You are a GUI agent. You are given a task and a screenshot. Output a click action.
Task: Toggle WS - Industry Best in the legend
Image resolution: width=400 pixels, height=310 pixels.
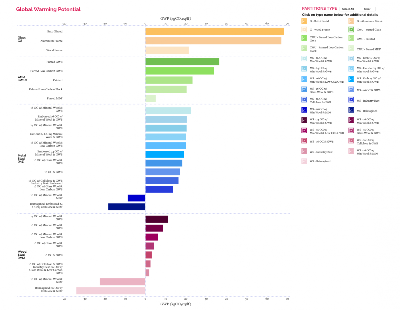(304, 152)
